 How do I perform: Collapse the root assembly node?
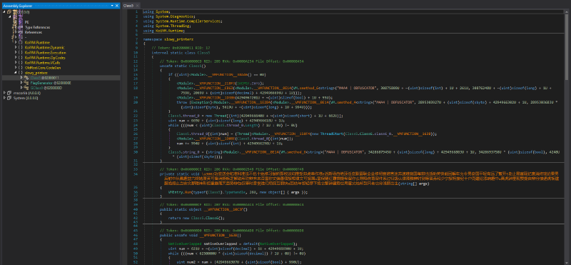point(4,12)
